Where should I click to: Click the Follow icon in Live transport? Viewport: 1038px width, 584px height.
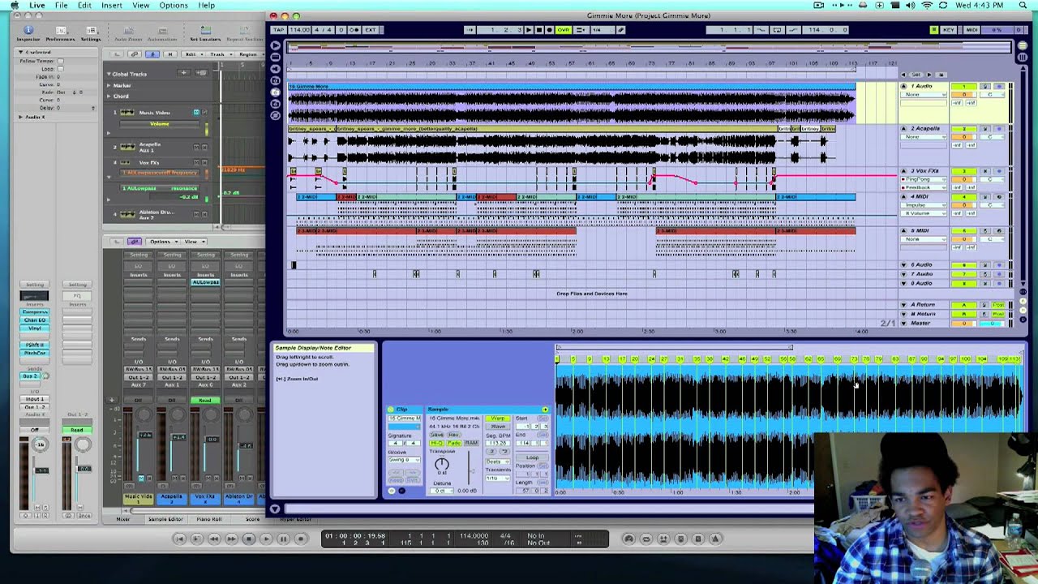(x=470, y=30)
